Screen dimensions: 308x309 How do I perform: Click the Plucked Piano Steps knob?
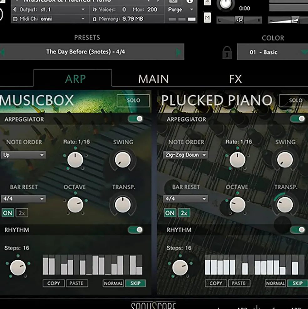point(180,267)
